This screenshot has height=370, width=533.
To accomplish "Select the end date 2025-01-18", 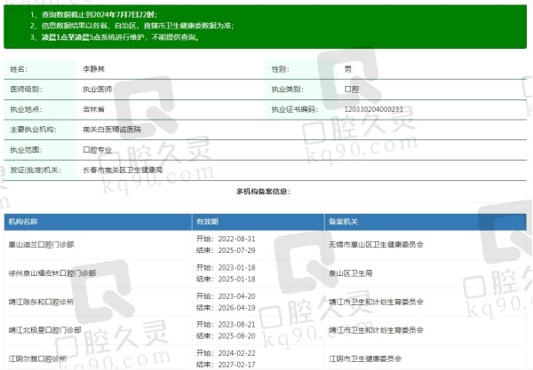I will click(x=236, y=279).
